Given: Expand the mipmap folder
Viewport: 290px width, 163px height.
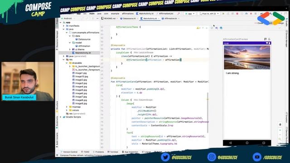Looking at the screenshot, I should click(67, 107).
